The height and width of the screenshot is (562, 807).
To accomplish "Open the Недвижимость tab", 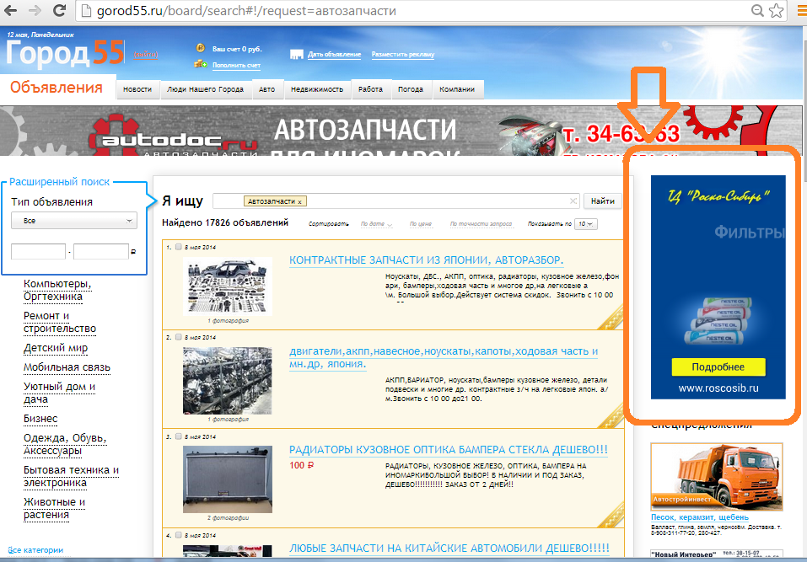I will 317,89.
